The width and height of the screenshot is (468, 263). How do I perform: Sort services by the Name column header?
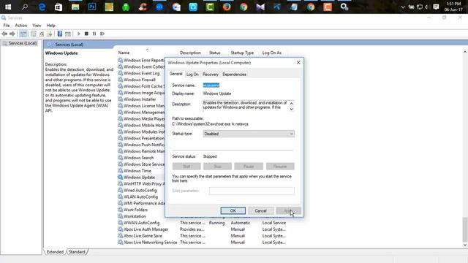tap(124, 53)
